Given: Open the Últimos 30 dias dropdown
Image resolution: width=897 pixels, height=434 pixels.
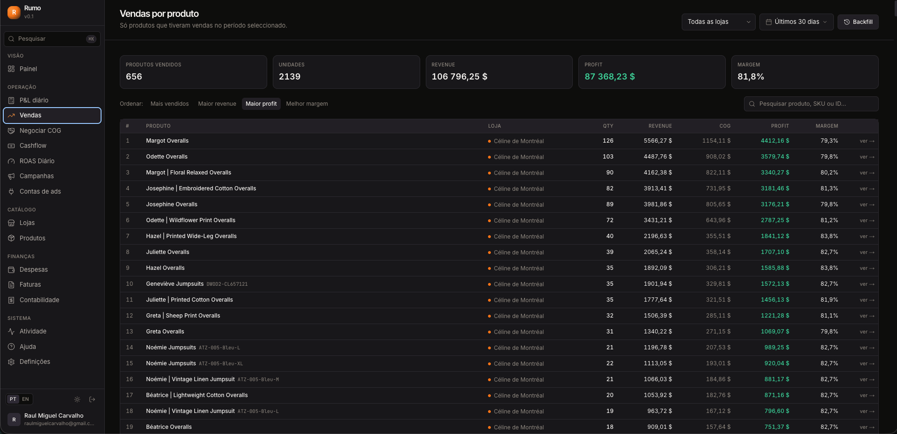Looking at the screenshot, I should point(796,22).
